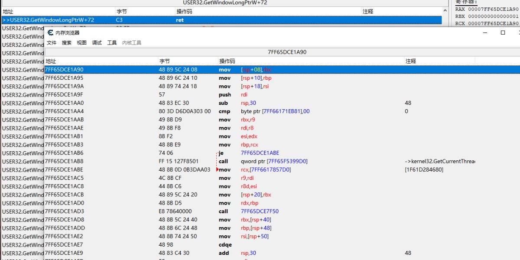Screen dimensions: 520x260
Task: Click the [1F61D284680] comment value
Action: pyautogui.click(x=424, y=170)
